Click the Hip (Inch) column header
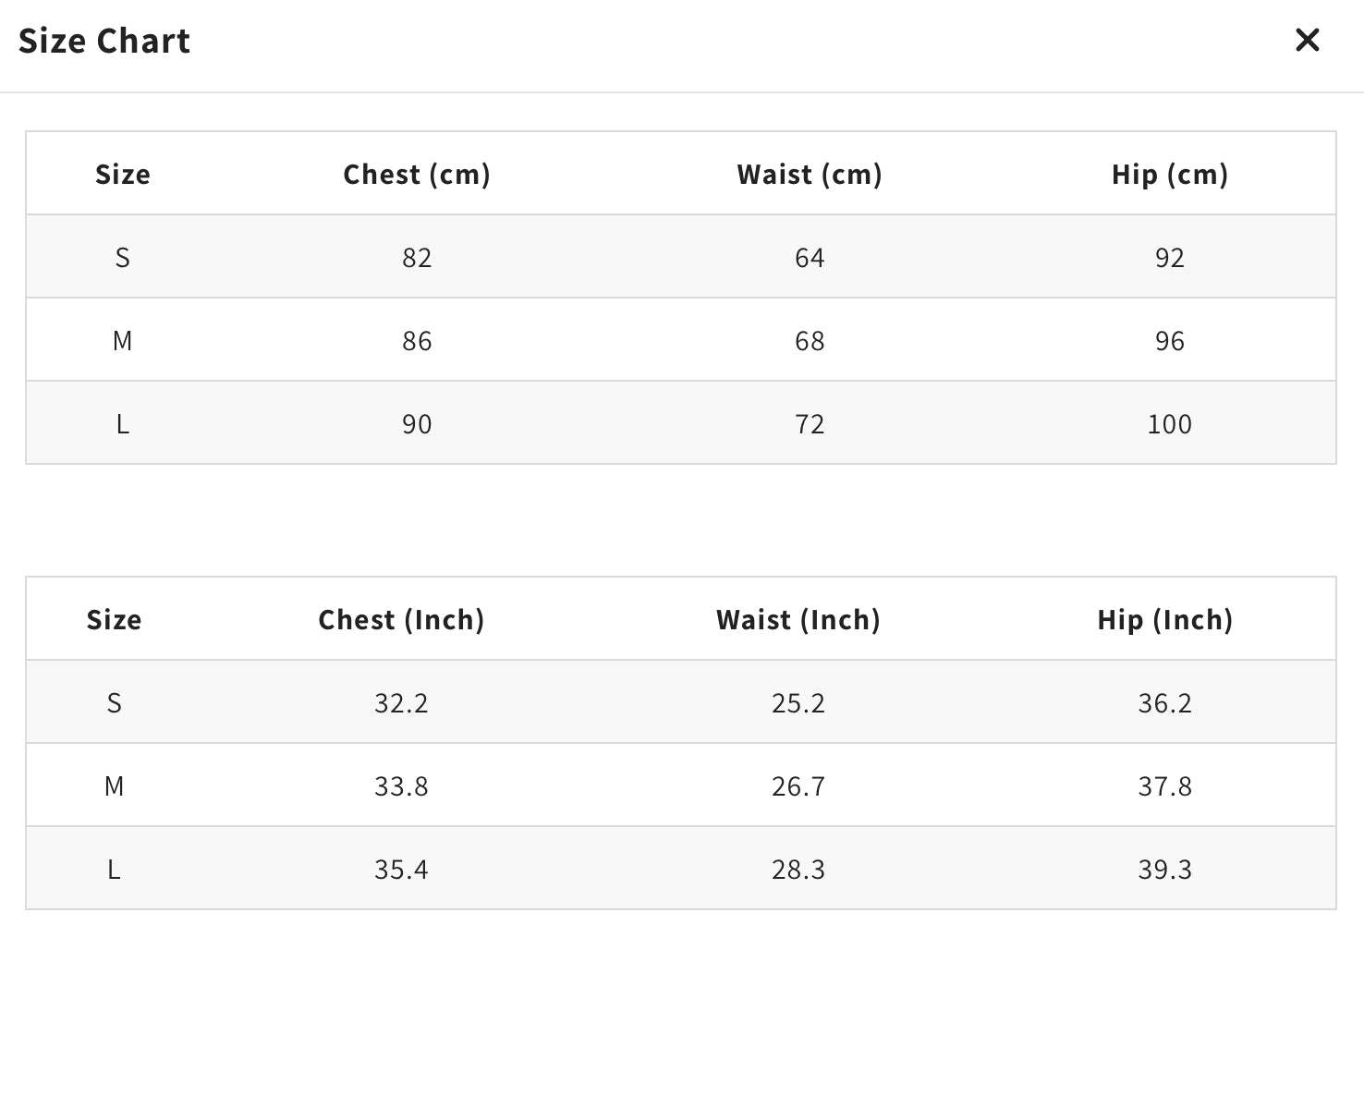 click(1164, 620)
